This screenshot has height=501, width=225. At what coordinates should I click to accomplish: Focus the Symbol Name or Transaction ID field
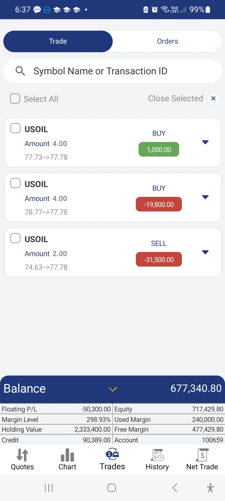click(x=112, y=71)
